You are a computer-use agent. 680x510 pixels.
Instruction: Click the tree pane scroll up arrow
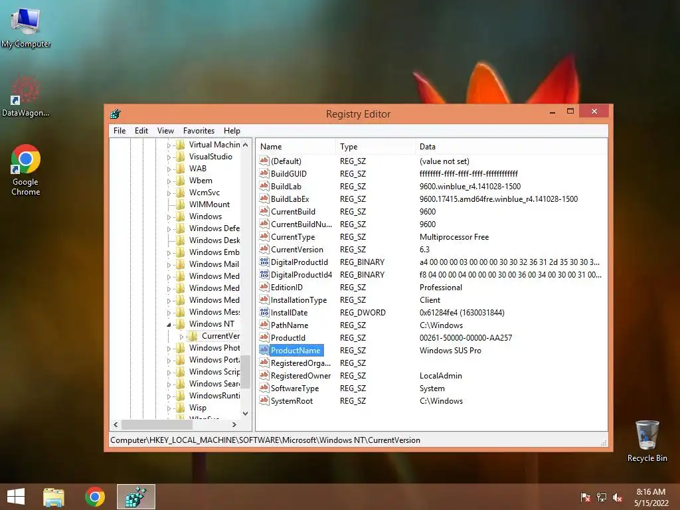coord(246,145)
